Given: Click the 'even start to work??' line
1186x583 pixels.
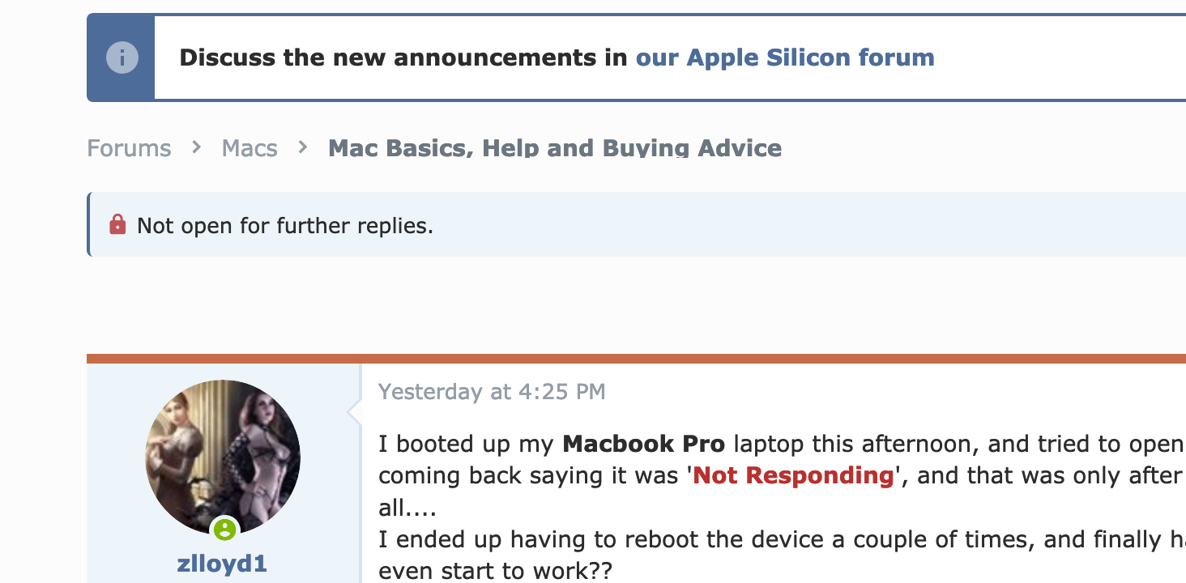Looking at the screenshot, I should [495, 571].
